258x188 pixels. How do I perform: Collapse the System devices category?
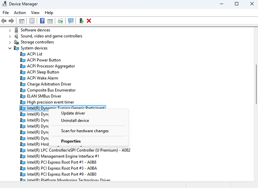[10, 48]
